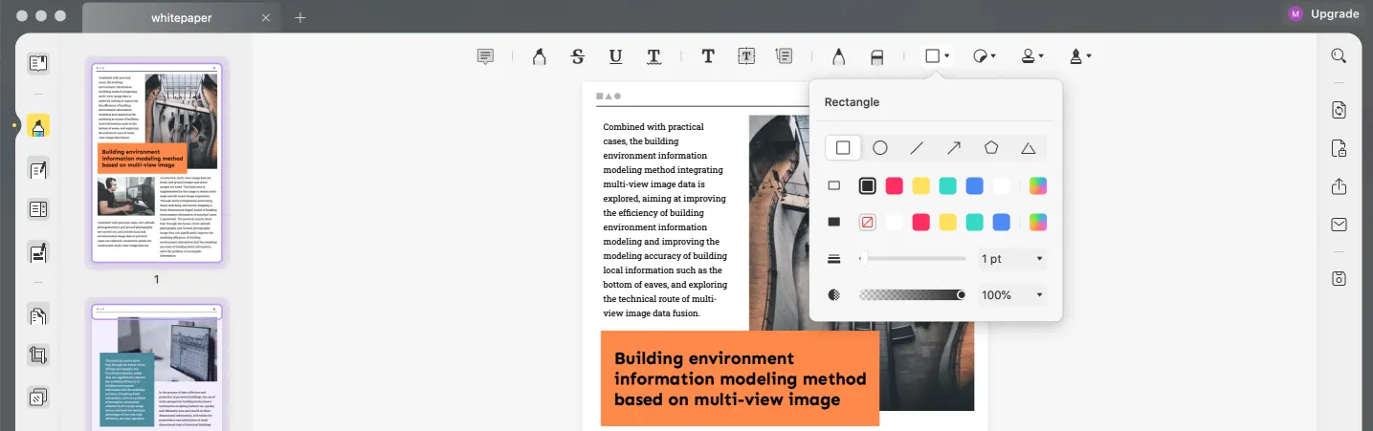Pick blue border color swatch
1373x431 pixels.
click(x=975, y=185)
